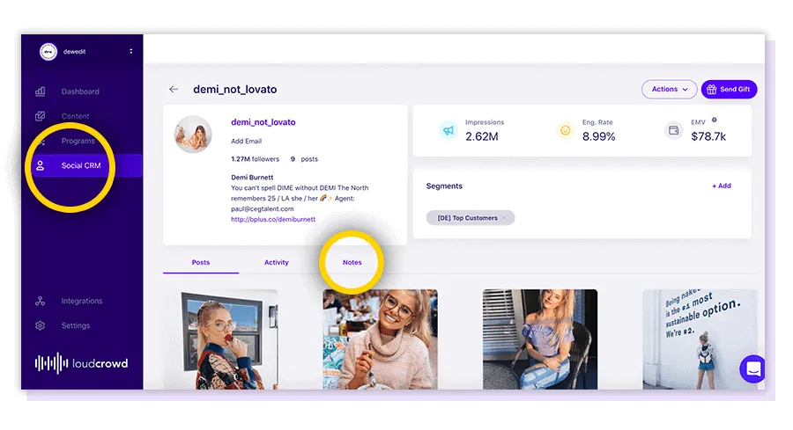Switch to the Posts tab
This screenshot has width=793, height=430.
[x=201, y=262]
